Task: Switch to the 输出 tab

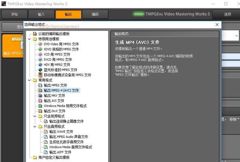Action: pyautogui.click(x=68, y=14)
